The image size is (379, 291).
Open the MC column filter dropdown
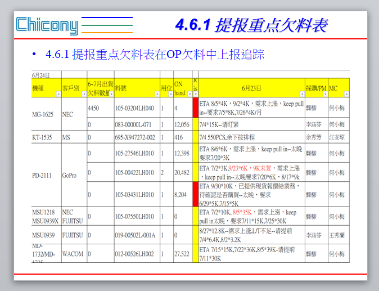pos(346,93)
